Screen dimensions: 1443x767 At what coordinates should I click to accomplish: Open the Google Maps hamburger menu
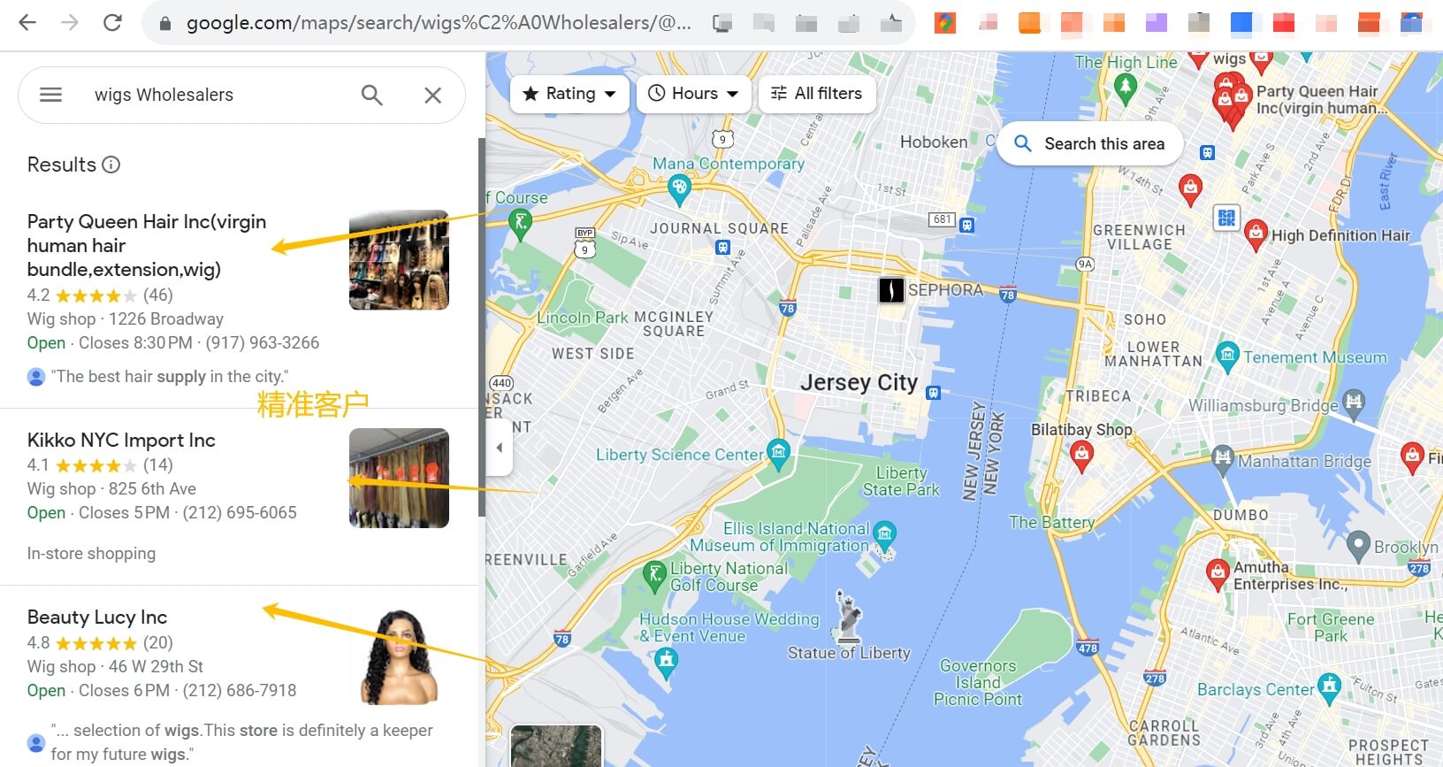click(50, 95)
